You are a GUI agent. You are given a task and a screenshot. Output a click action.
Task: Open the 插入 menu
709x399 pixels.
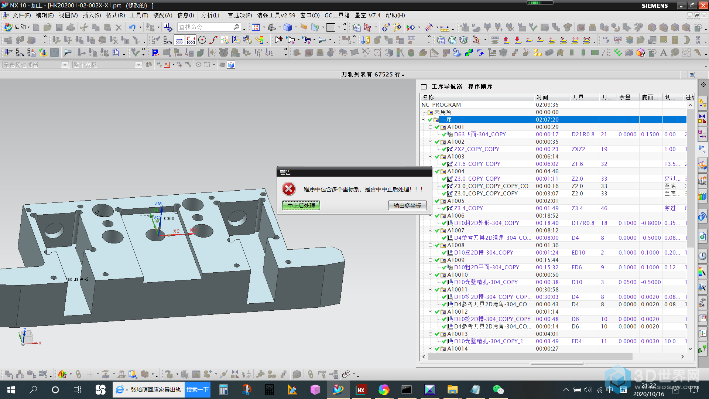92,15
